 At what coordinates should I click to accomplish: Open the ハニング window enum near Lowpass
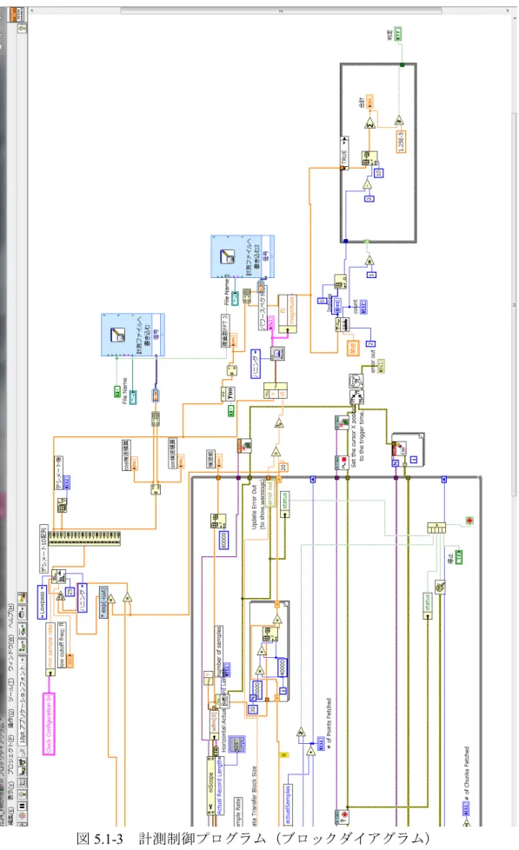(82, 599)
